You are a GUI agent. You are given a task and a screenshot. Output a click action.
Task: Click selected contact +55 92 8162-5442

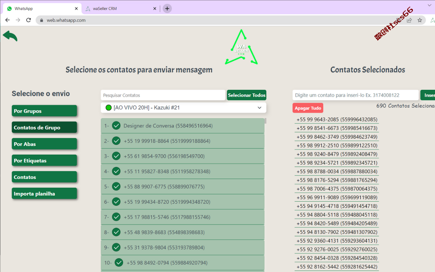(x=337, y=267)
